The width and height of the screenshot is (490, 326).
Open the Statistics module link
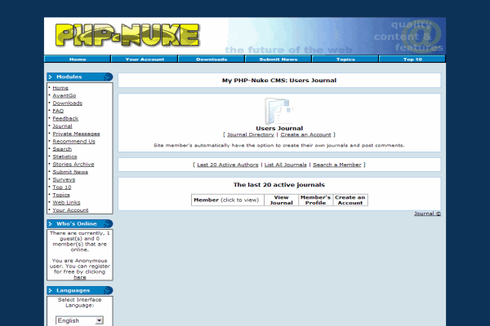(x=65, y=156)
